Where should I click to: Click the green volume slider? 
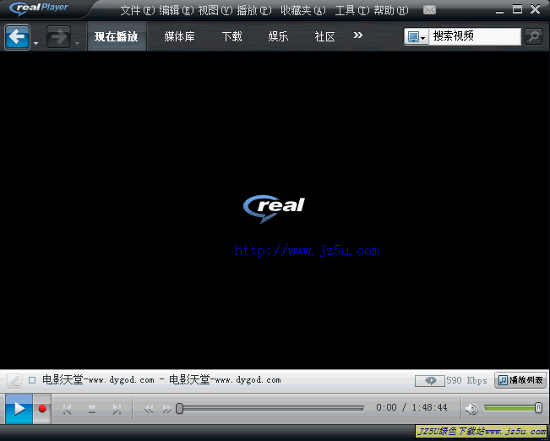[x=513, y=408]
